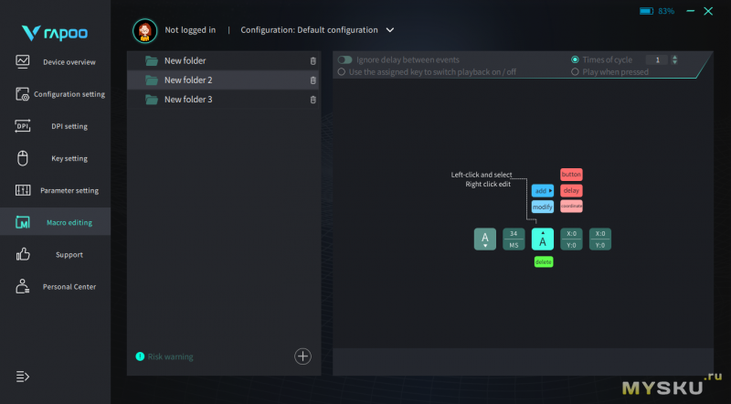Select the 34 MS delay event block
This screenshot has width=731, height=404.
514,239
